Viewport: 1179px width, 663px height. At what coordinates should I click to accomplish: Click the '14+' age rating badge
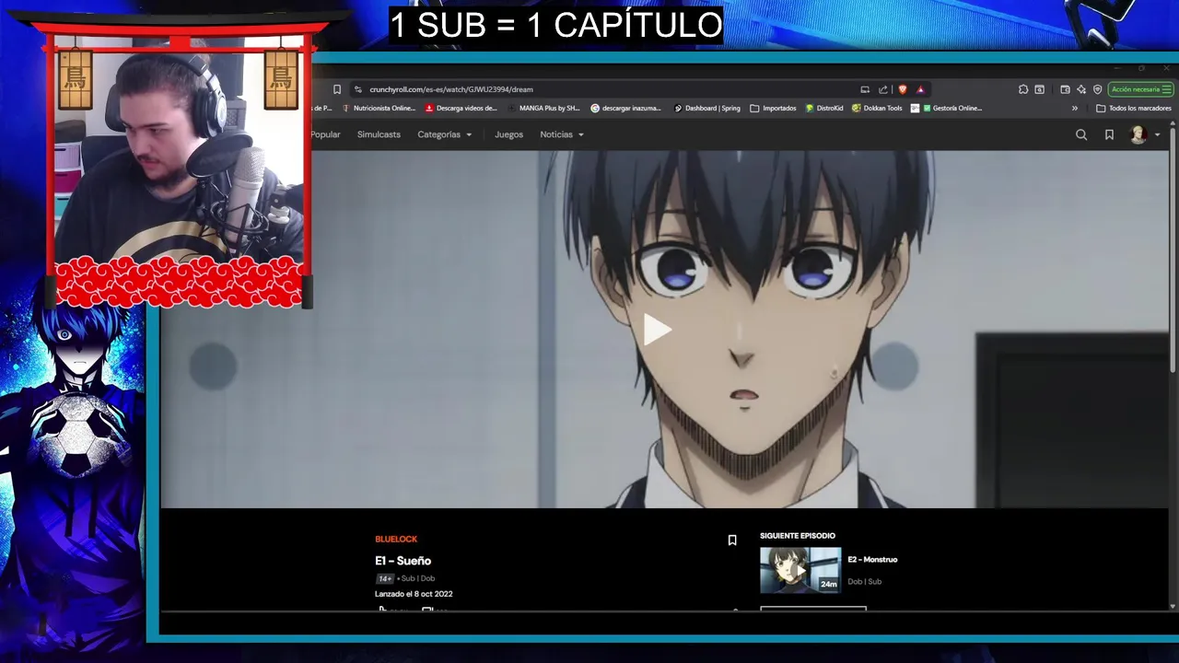[385, 578]
